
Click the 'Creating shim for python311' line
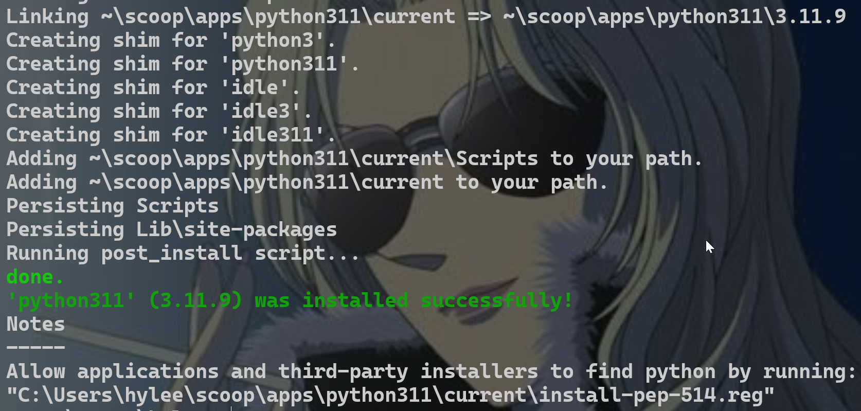click(x=183, y=64)
